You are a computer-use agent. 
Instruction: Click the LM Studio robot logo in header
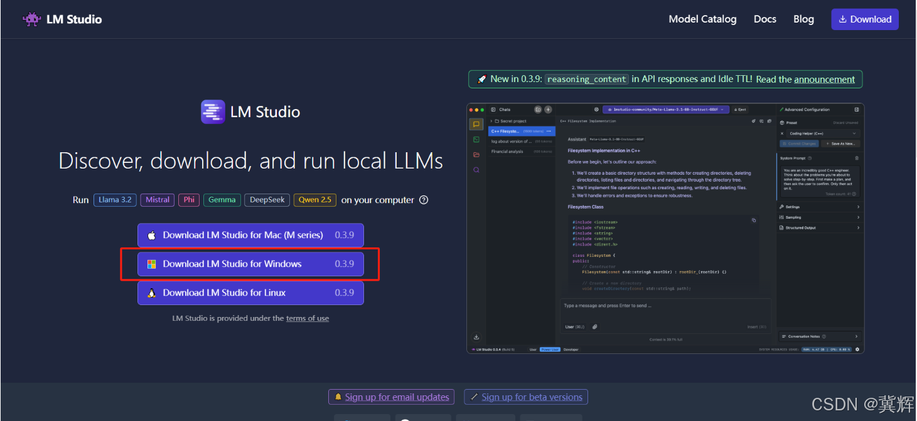coord(31,19)
